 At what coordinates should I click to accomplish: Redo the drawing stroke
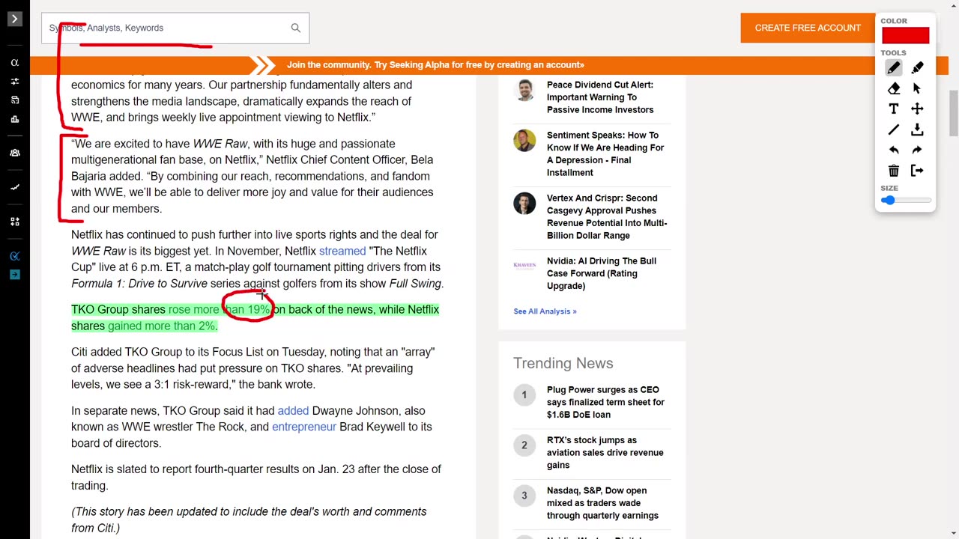coord(917,150)
